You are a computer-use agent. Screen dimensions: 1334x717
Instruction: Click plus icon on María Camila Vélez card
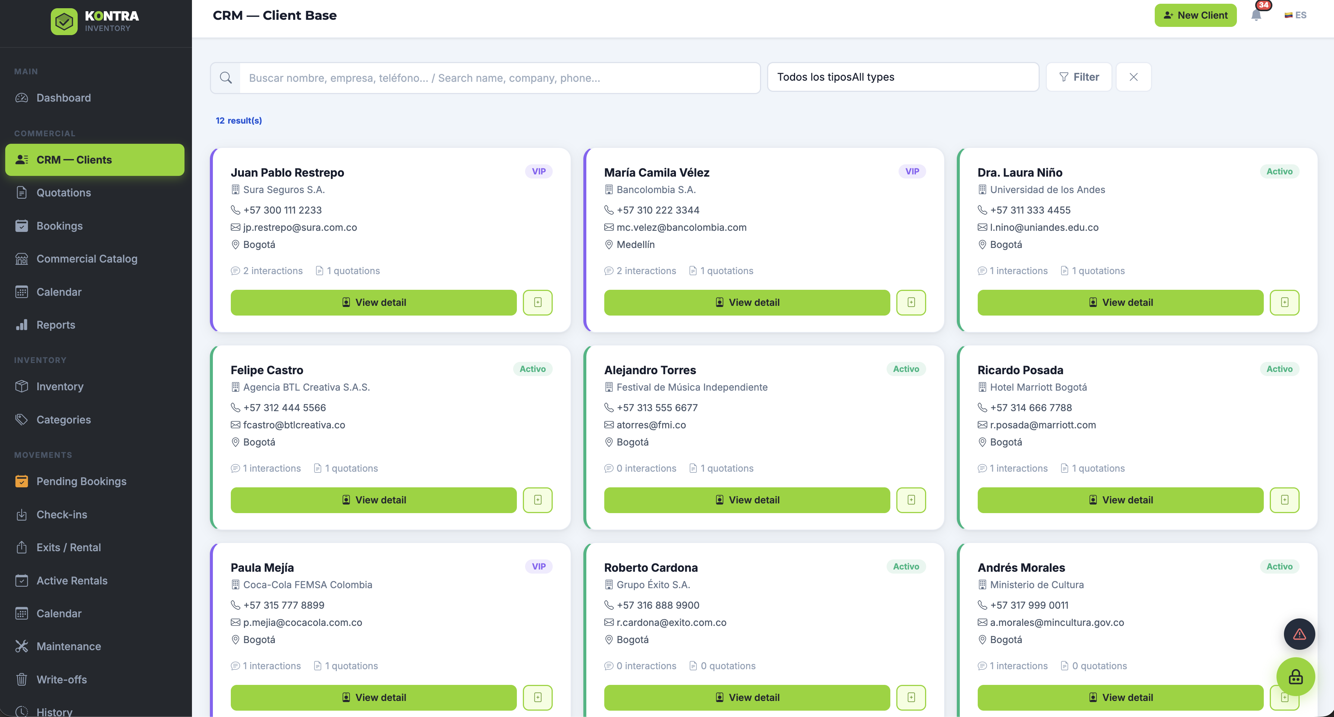tap(911, 302)
